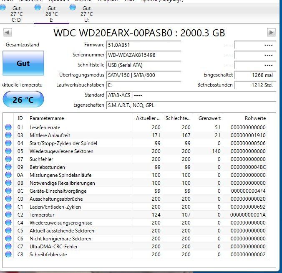Click the Übertragungsmodus field SATA/150 | SATA/600

click(x=144, y=75)
